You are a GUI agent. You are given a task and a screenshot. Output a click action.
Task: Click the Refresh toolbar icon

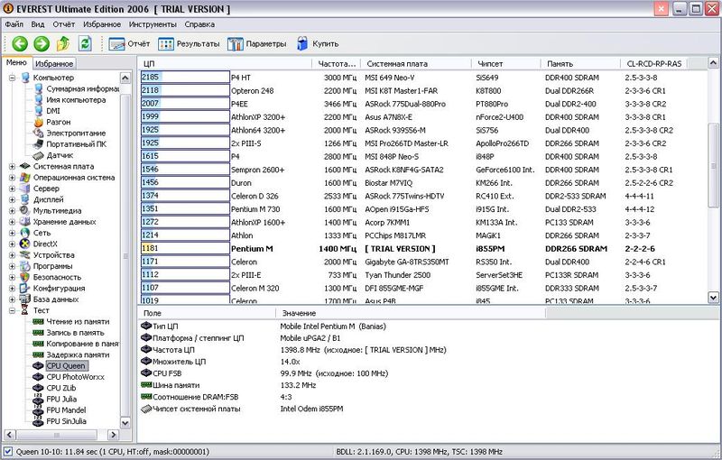tap(85, 43)
